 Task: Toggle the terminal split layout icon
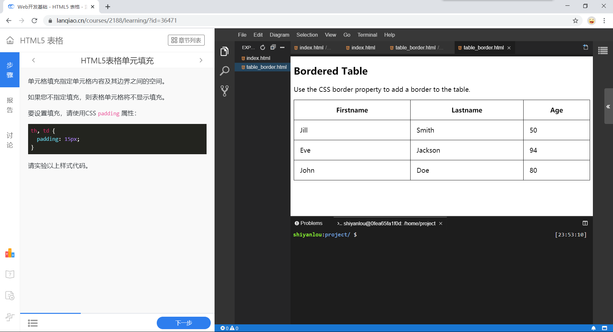(585, 223)
